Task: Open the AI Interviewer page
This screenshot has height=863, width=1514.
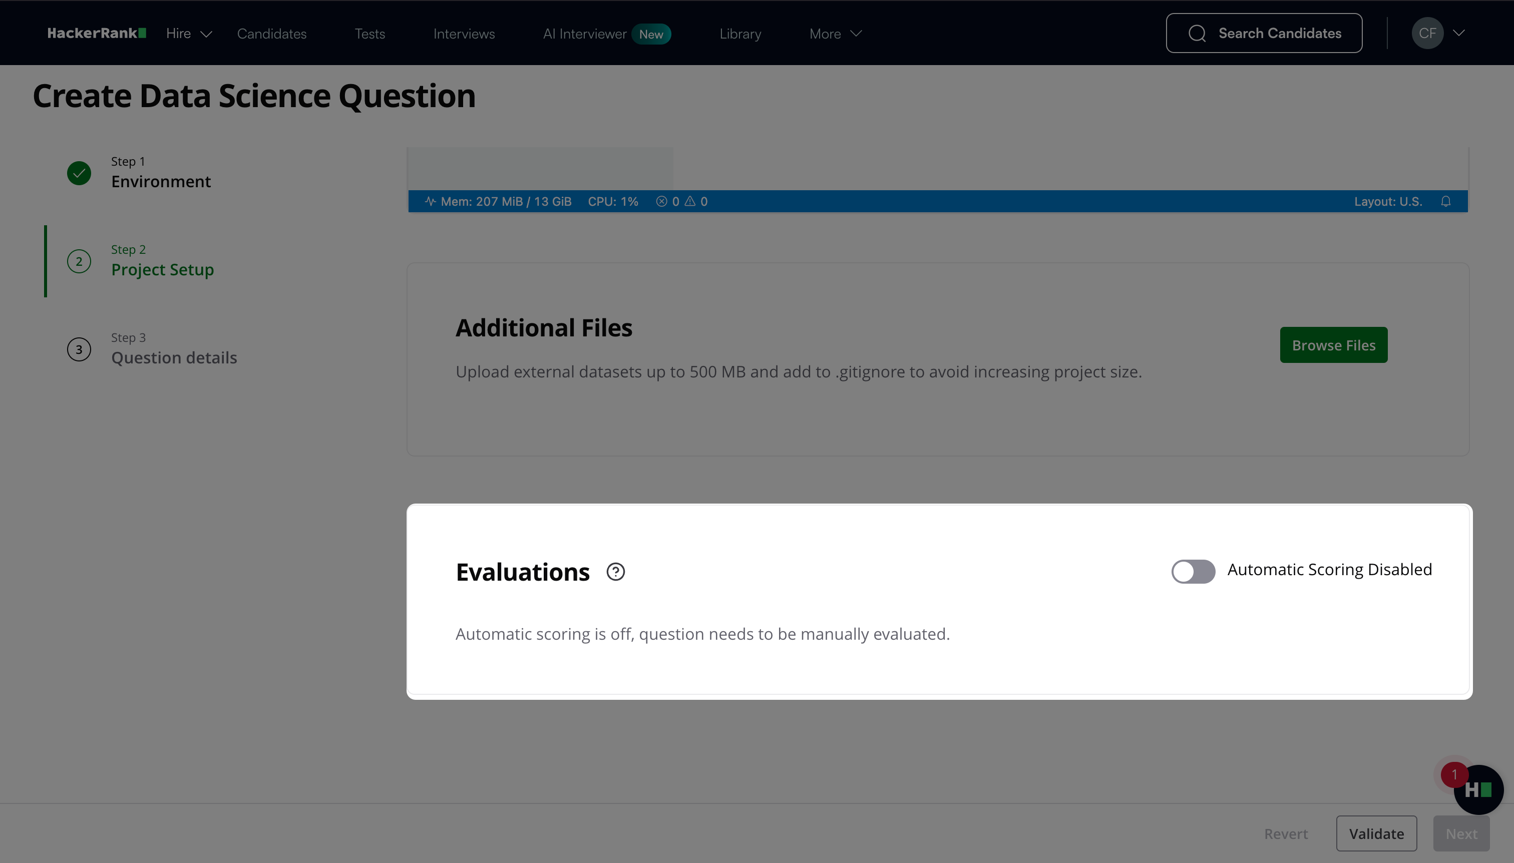Action: [x=584, y=34]
